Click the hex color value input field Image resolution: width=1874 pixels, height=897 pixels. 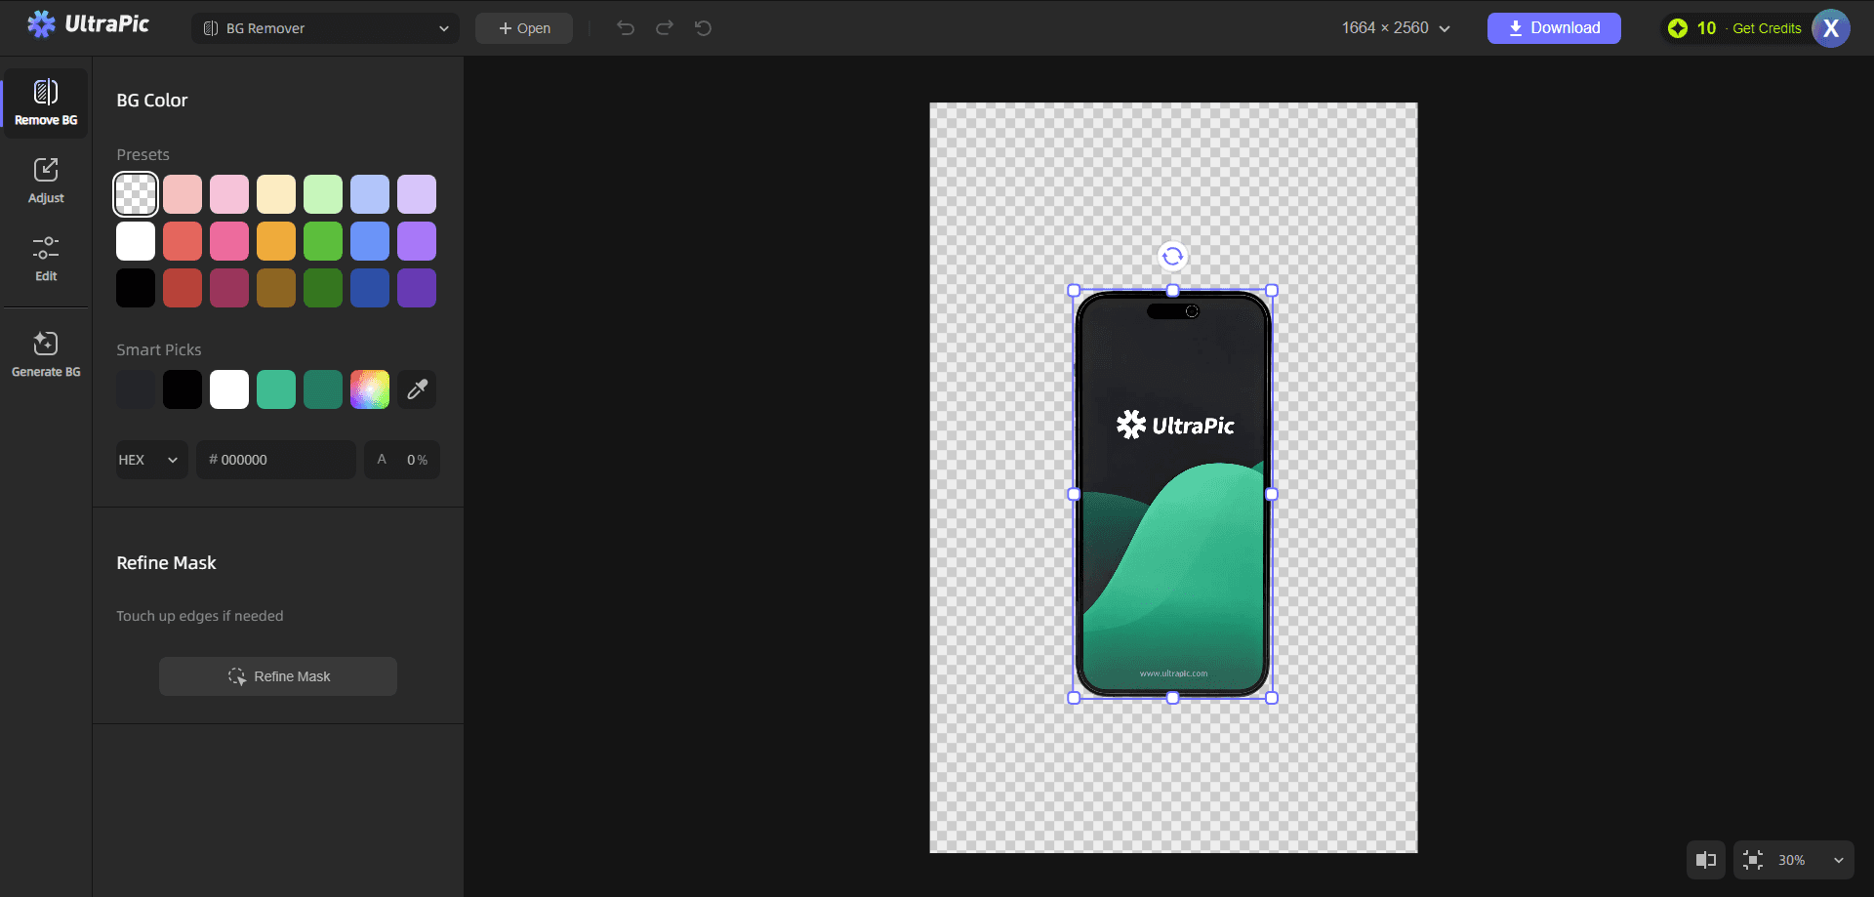pyautogui.click(x=276, y=460)
